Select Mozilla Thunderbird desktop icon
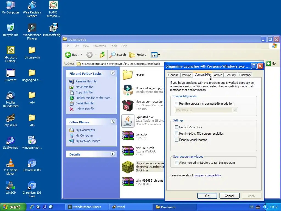This screenshot has width=281, height=211. 10,99
